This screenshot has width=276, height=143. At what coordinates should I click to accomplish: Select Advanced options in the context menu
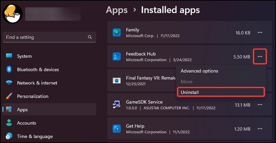(x=200, y=71)
